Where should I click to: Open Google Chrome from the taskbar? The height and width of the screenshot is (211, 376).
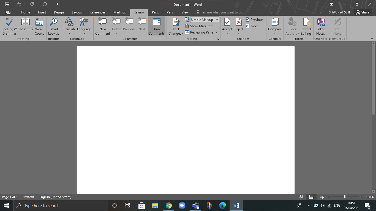pos(169,206)
